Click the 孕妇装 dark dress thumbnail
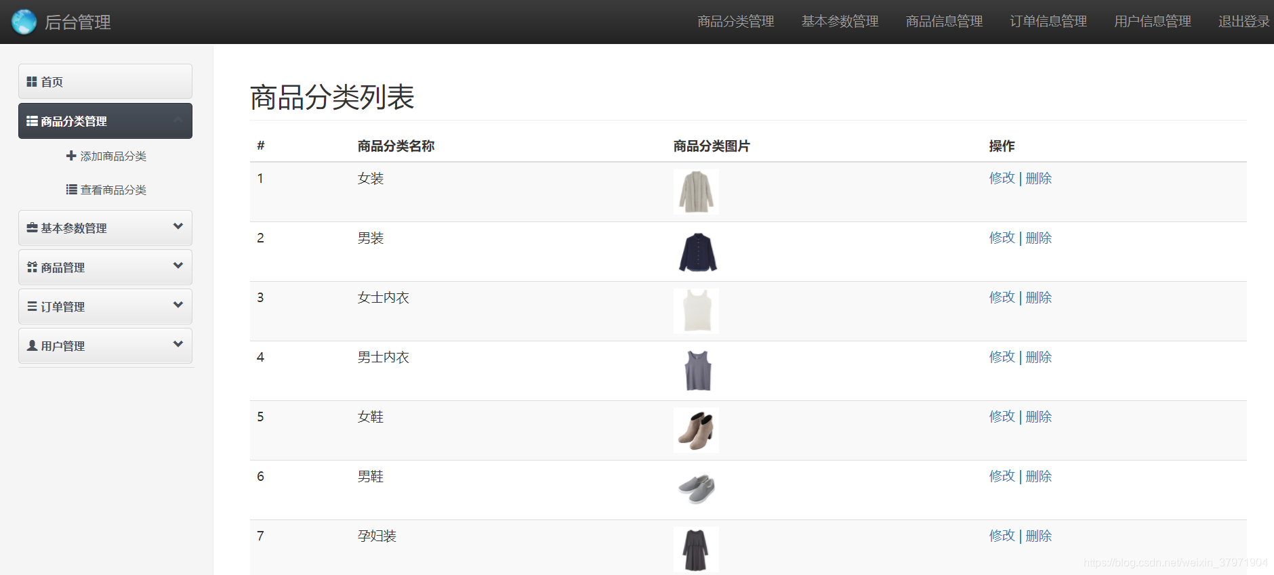 [696, 549]
